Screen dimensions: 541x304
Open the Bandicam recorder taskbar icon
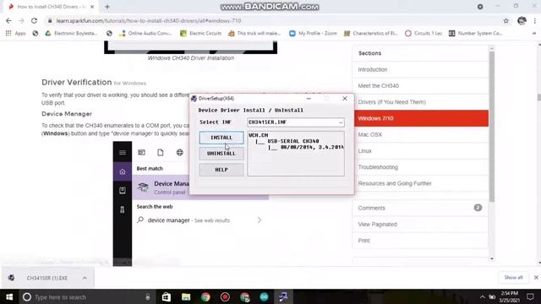pyautogui.click(x=225, y=296)
